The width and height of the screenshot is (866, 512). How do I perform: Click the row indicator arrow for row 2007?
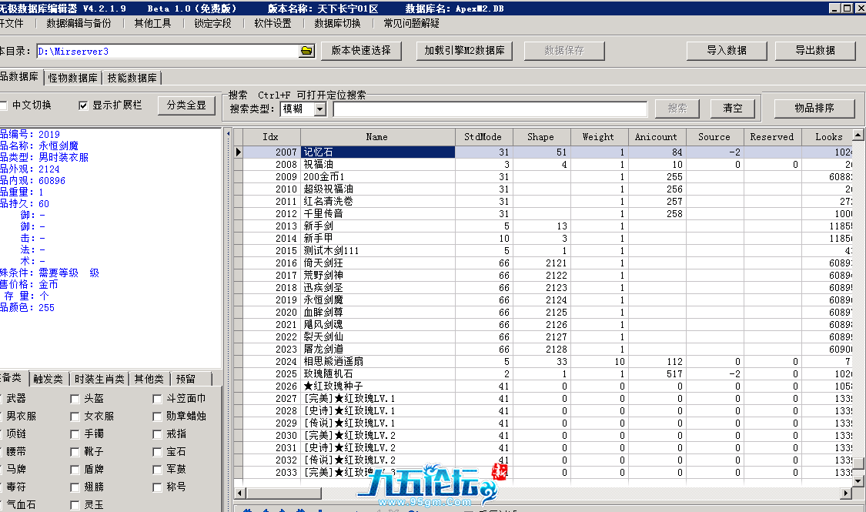click(x=239, y=152)
